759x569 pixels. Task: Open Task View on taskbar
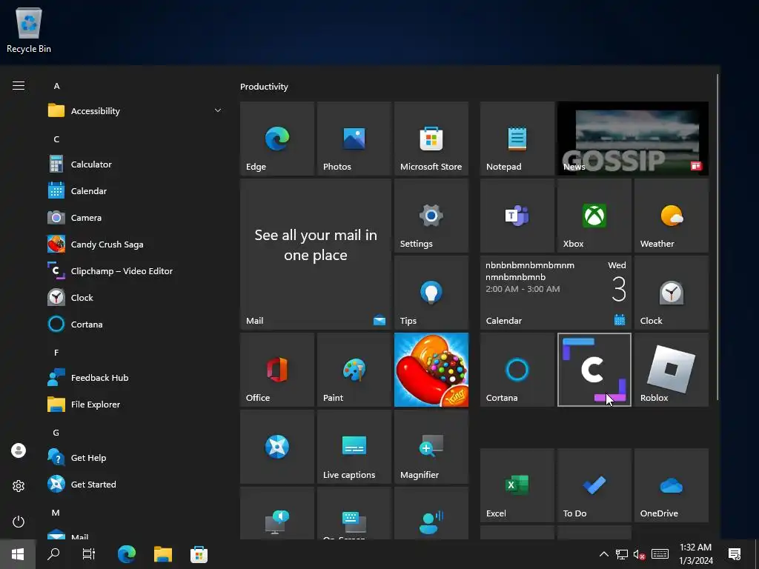[x=89, y=554]
